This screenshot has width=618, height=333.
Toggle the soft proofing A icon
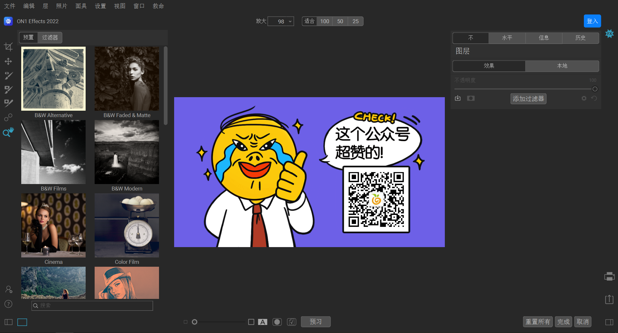tap(263, 322)
